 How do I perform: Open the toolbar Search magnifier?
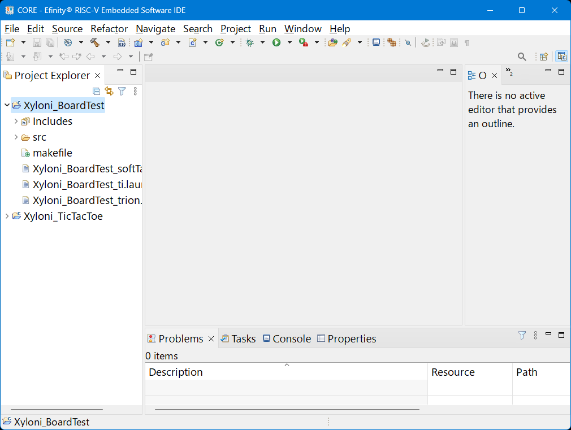[x=522, y=57]
